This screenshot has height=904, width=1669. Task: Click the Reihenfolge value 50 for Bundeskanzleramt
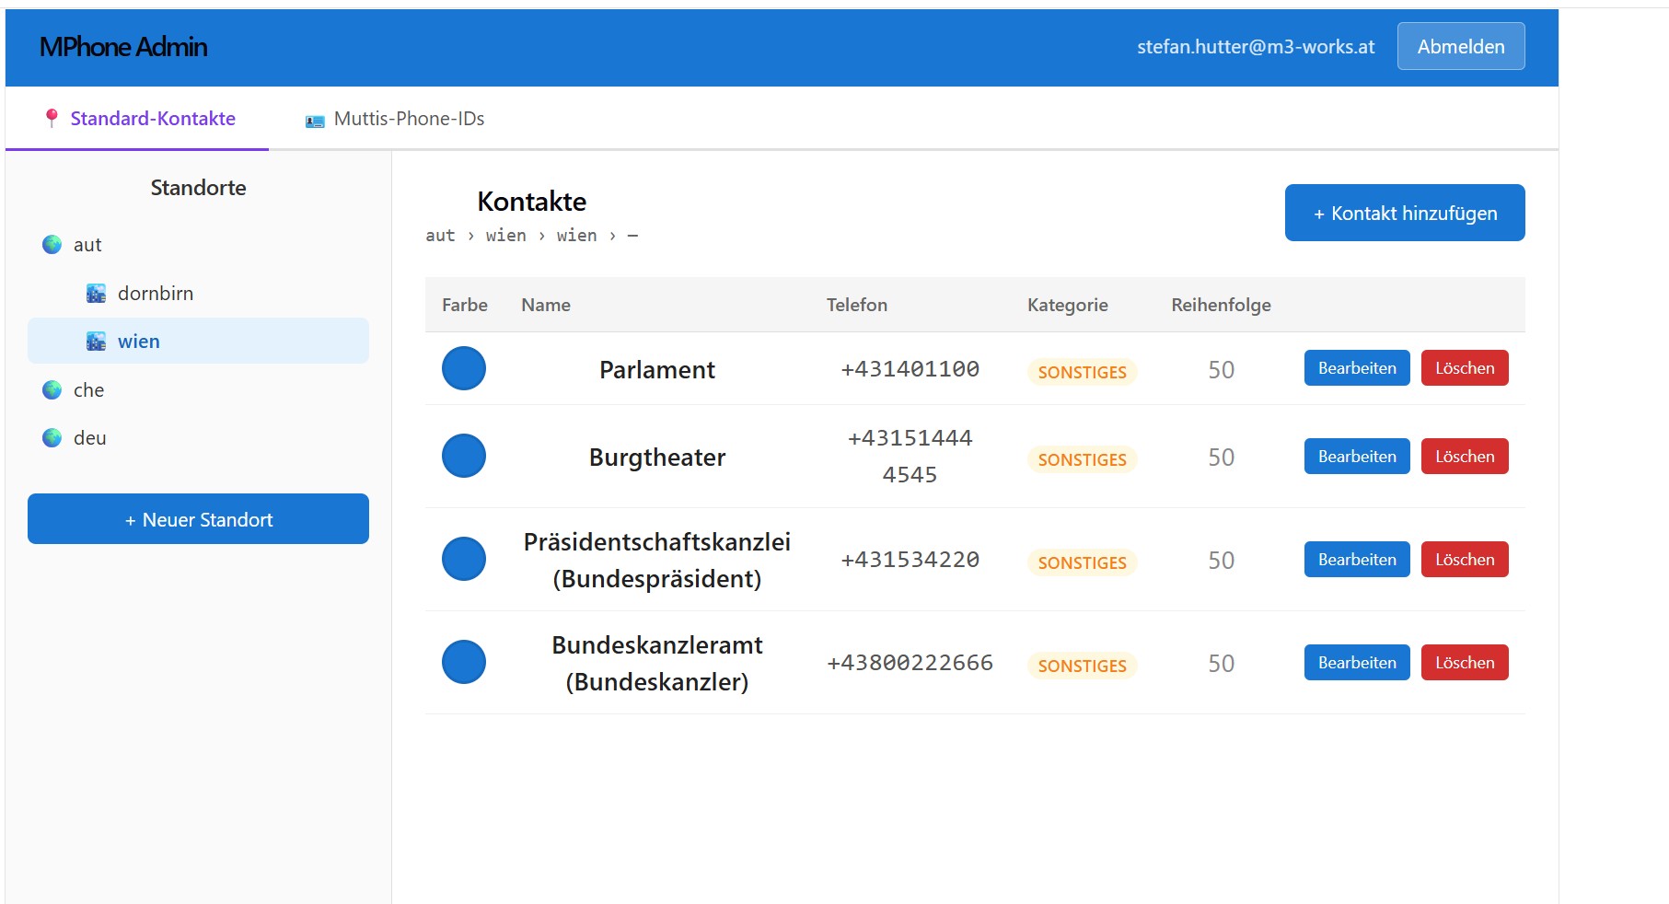1221,664
